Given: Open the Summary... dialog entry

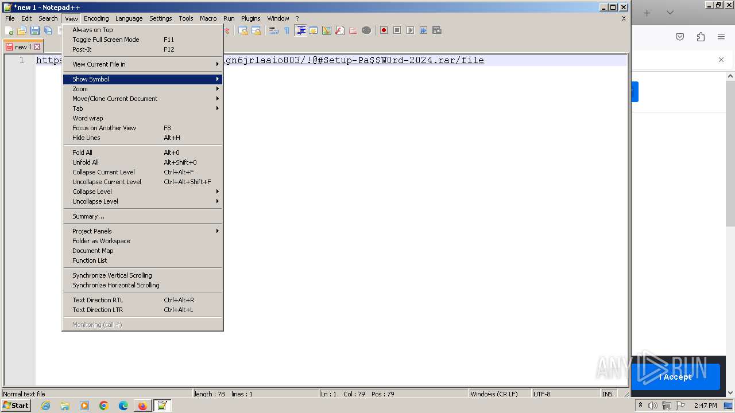Looking at the screenshot, I should coord(142,216).
